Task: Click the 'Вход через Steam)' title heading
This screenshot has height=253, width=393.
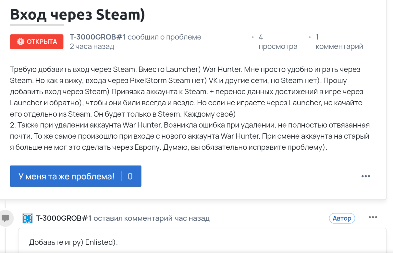Action: (x=78, y=14)
